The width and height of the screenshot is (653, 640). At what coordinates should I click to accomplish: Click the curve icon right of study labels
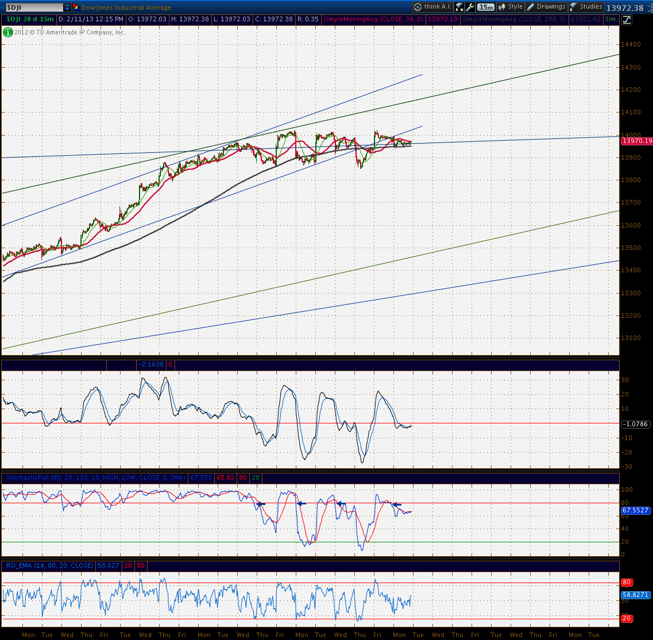pos(627,20)
